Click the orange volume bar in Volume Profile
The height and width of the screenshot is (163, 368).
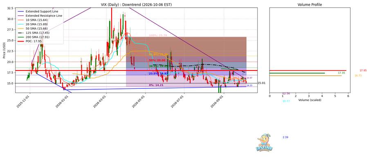tap(305, 75)
